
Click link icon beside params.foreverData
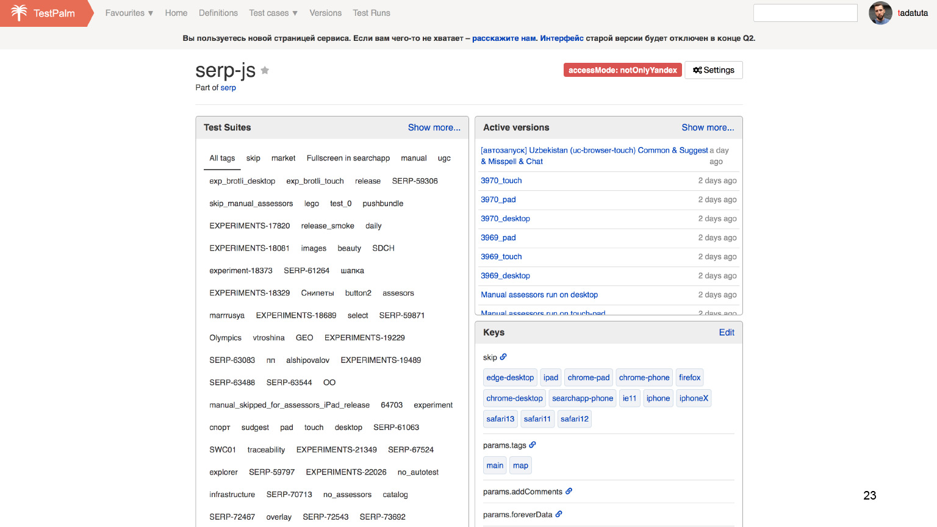(559, 514)
